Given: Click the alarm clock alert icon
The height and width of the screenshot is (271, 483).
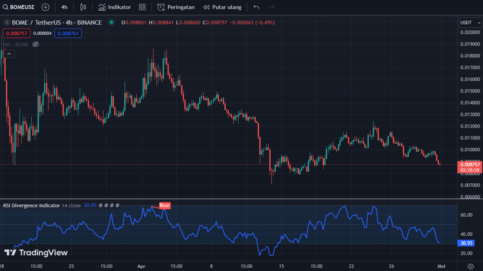Looking at the screenshot, I should click(161, 7).
